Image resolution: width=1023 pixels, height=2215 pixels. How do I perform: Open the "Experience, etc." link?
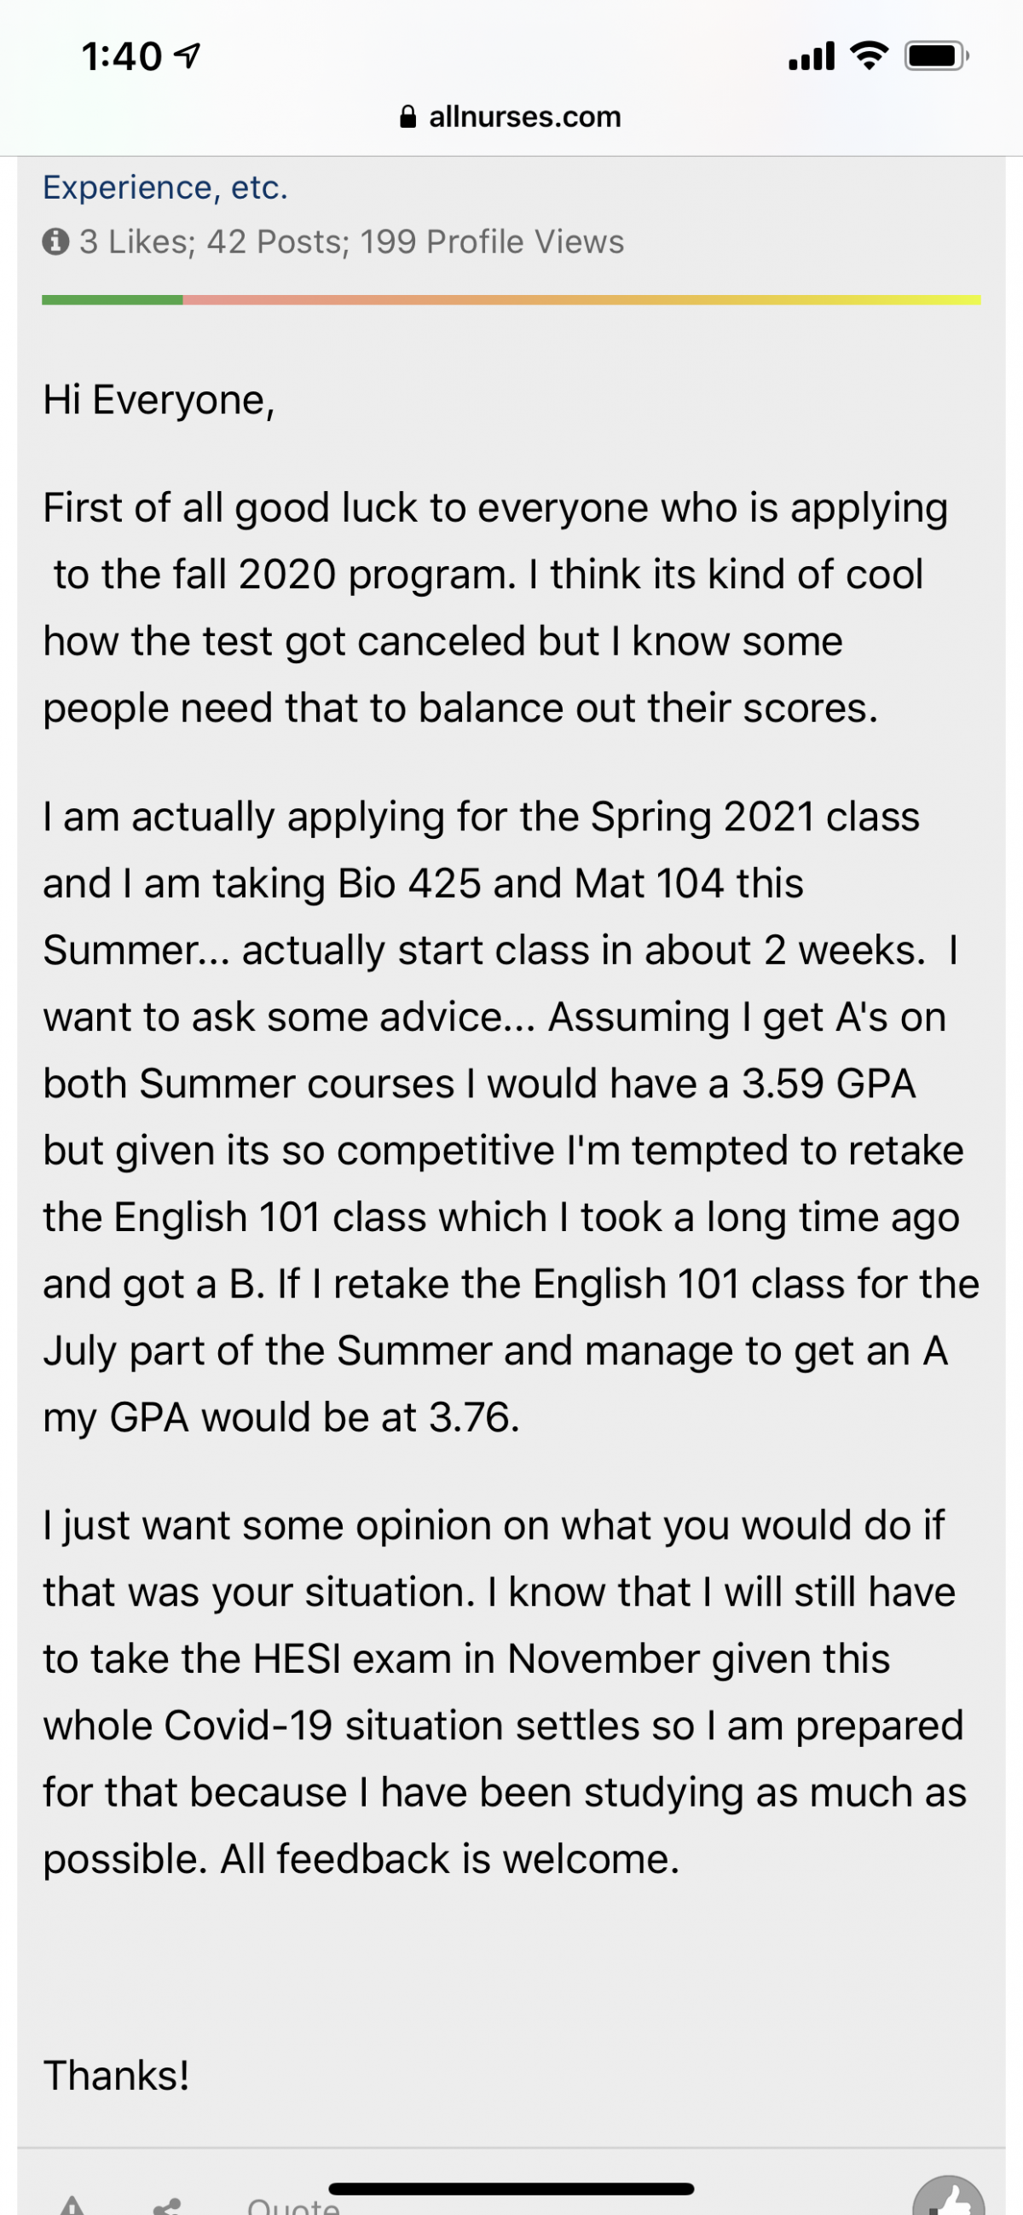pyautogui.click(x=165, y=187)
